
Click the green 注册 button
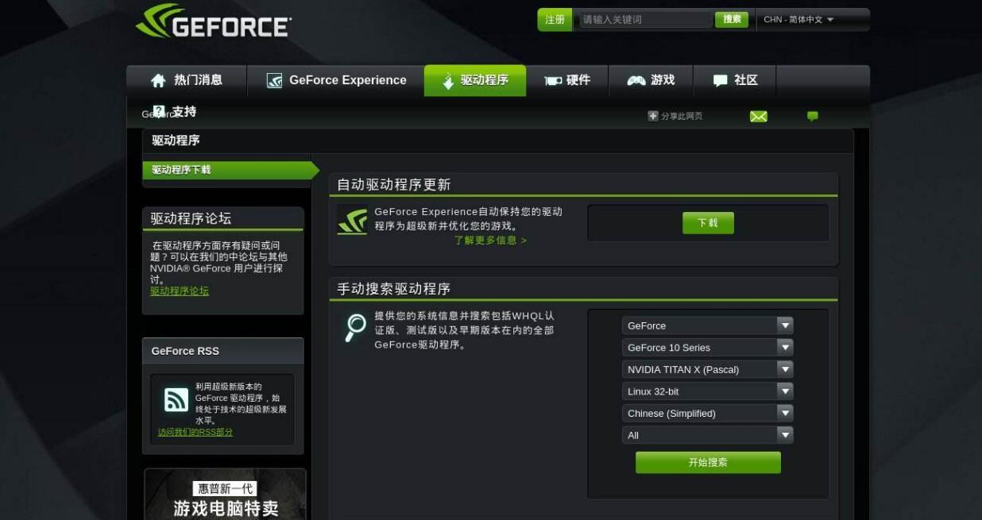(555, 20)
